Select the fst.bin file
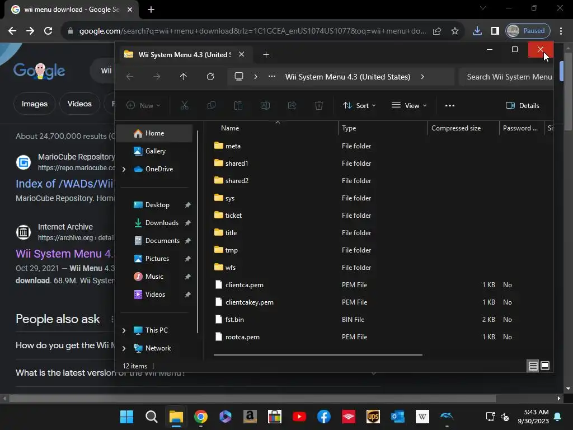 [x=234, y=320]
